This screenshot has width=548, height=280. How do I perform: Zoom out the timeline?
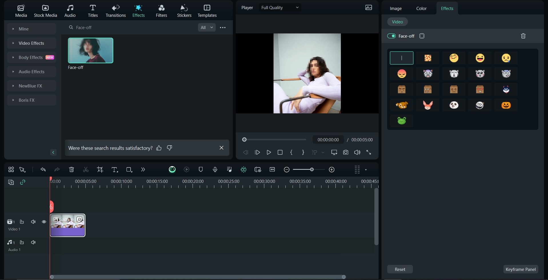coord(287,170)
